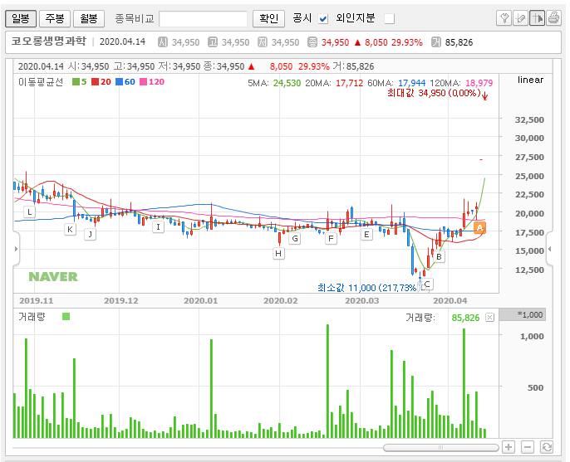Click the 2019.12 date axis label
This screenshot has width=570, height=462.
tap(121, 300)
